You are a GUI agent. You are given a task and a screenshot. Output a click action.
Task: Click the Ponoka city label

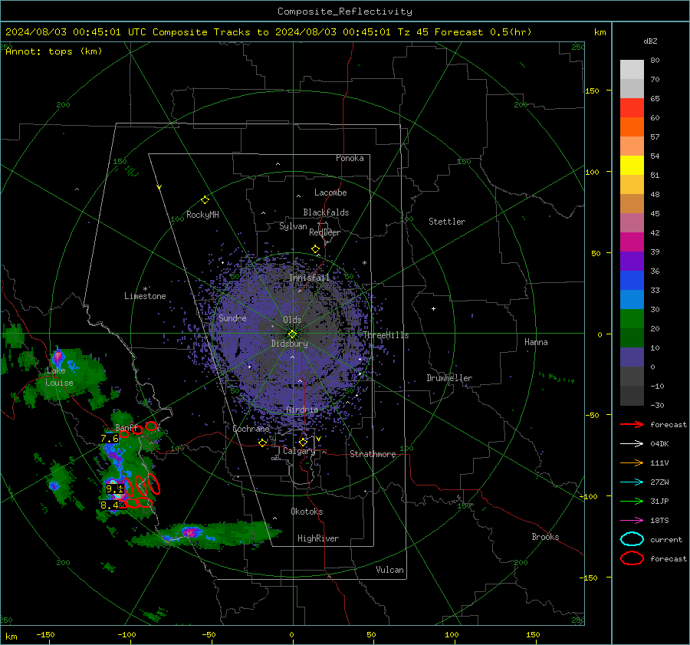point(350,158)
